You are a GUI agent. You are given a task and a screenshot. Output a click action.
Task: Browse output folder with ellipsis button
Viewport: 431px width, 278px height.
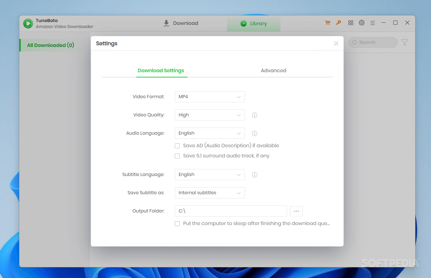point(296,211)
